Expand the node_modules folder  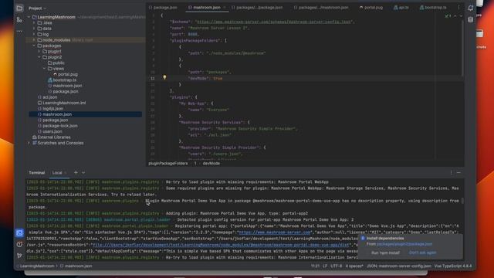click(x=34, y=40)
